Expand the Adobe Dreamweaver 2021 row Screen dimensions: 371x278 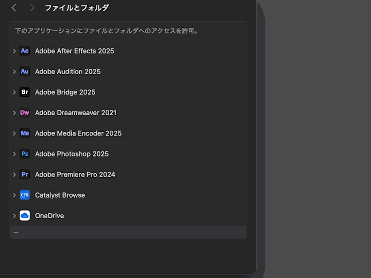click(x=14, y=113)
